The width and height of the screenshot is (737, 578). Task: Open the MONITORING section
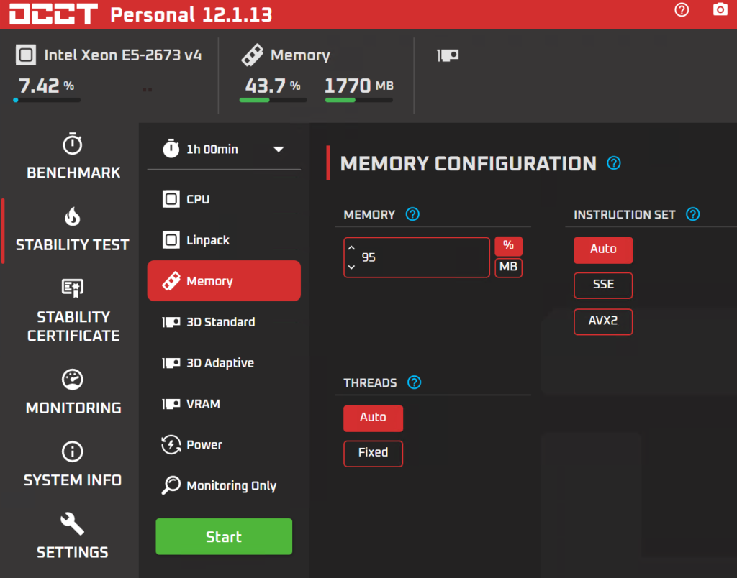tap(73, 393)
